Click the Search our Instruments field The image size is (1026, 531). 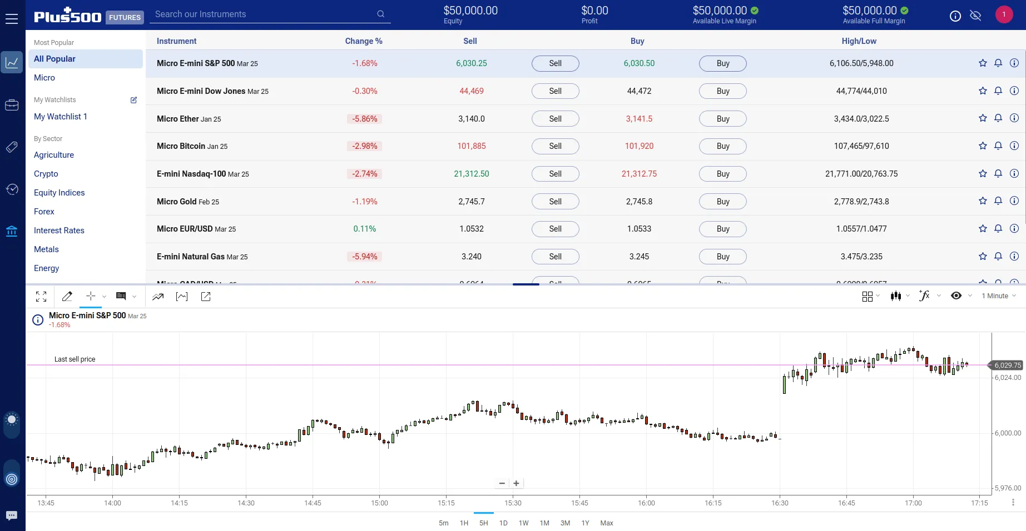pyautogui.click(x=270, y=14)
